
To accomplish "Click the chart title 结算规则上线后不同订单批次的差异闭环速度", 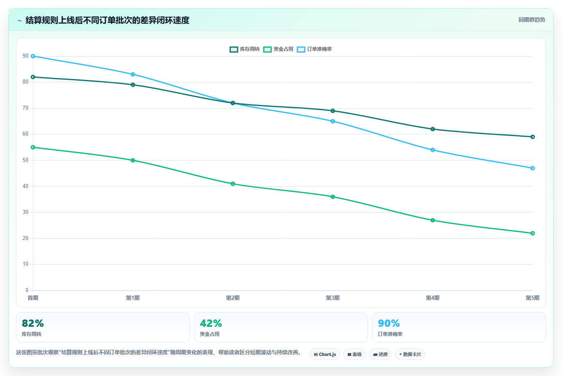I will tap(107, 20).
